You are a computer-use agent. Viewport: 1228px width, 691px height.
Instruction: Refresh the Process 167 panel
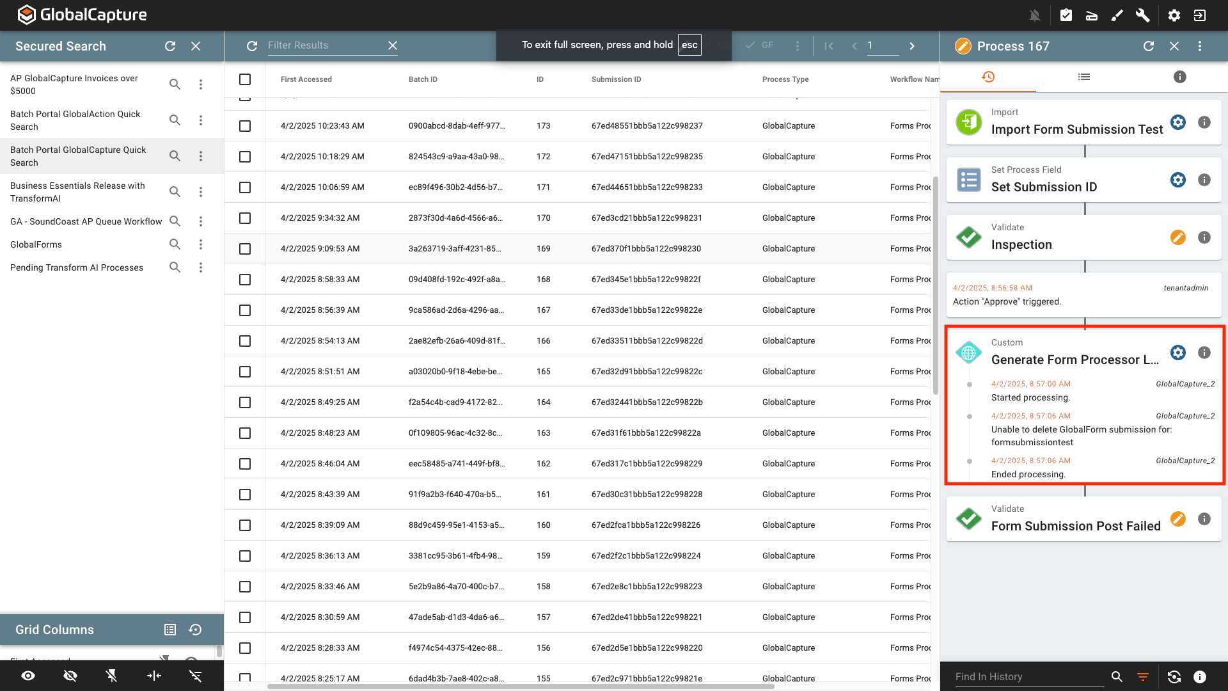(x=1149, y=46)
